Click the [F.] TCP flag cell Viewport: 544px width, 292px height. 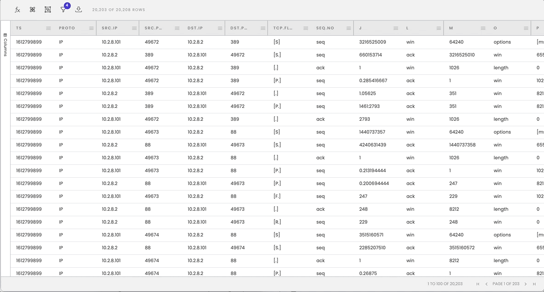pos(277,196)
